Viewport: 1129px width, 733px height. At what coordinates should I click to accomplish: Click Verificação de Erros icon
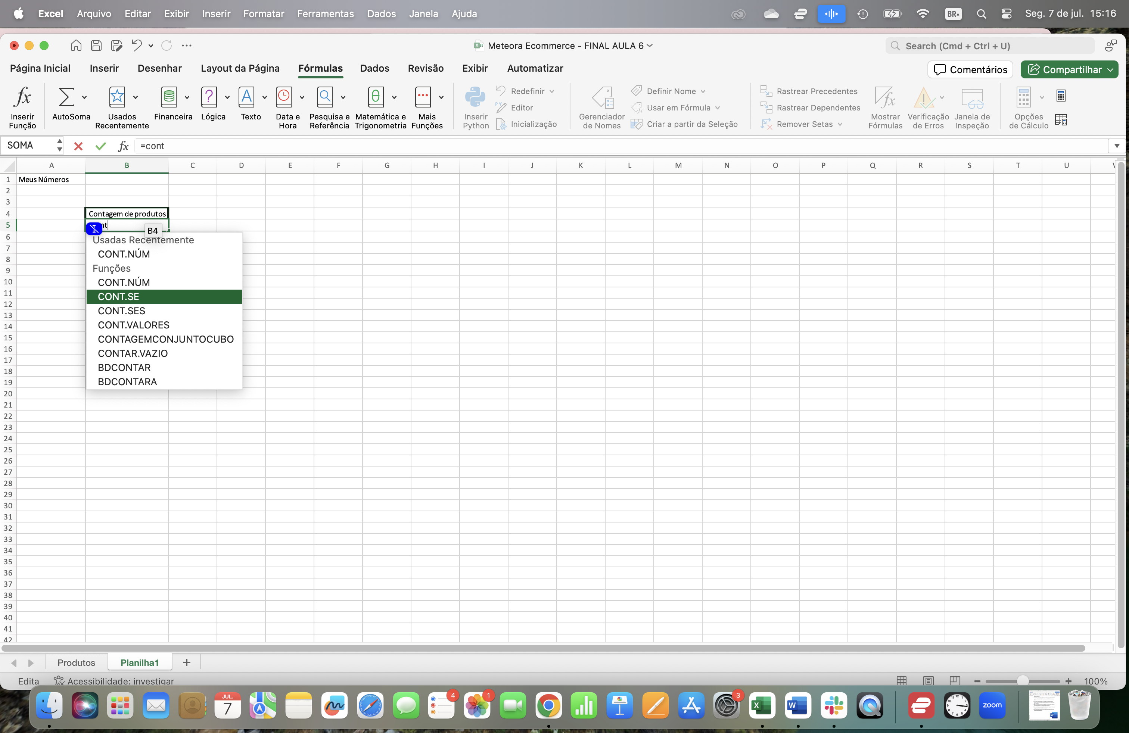tap(924, 98)
